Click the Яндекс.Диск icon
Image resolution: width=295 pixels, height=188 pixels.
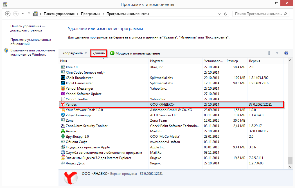point(63,163)
